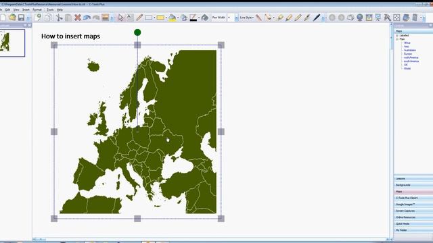Save with the floppy disk icon
Image resolution: width=433 pixels, height=243 pixels.
[21, 18]
